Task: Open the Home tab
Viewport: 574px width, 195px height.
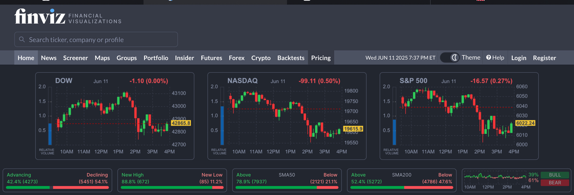Action: pyautogui.click(x=26, y=58)
